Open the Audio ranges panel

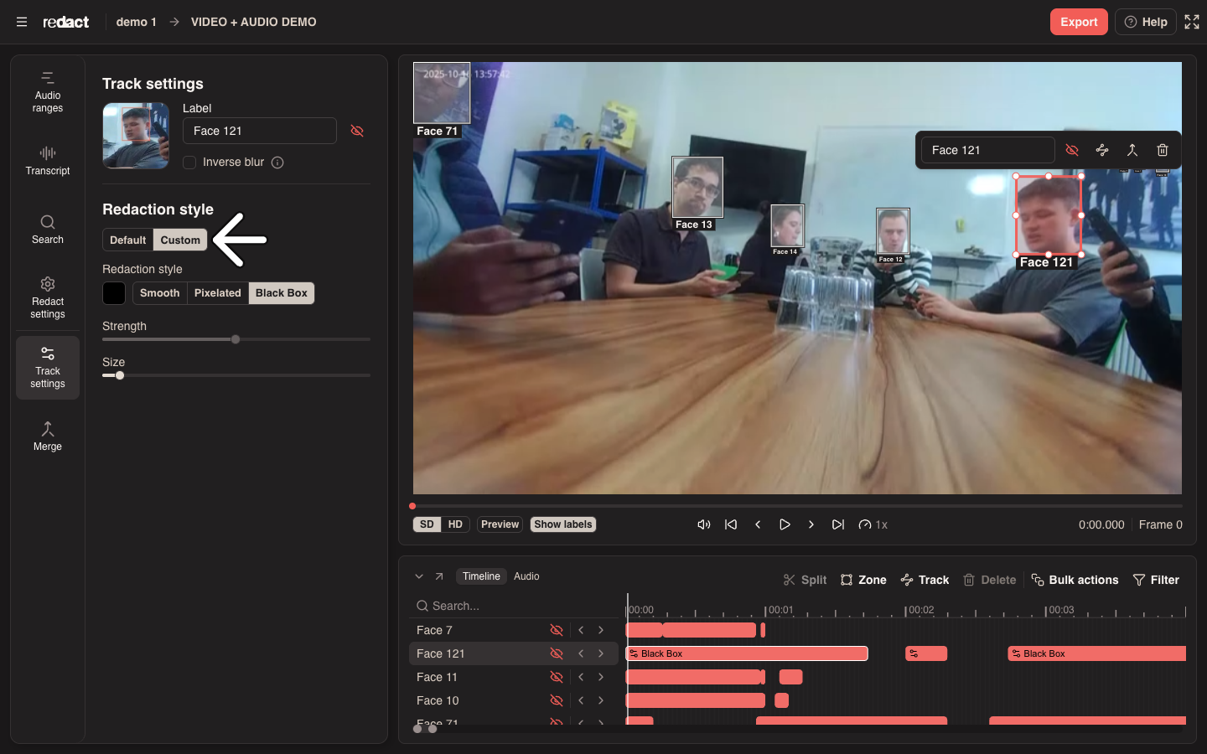48,92
